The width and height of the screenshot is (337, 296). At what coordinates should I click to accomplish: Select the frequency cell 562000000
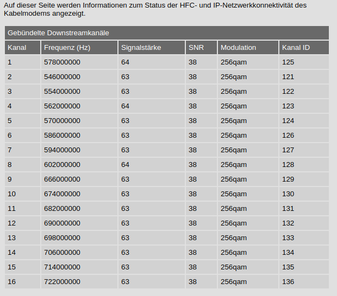coord(62,106)
